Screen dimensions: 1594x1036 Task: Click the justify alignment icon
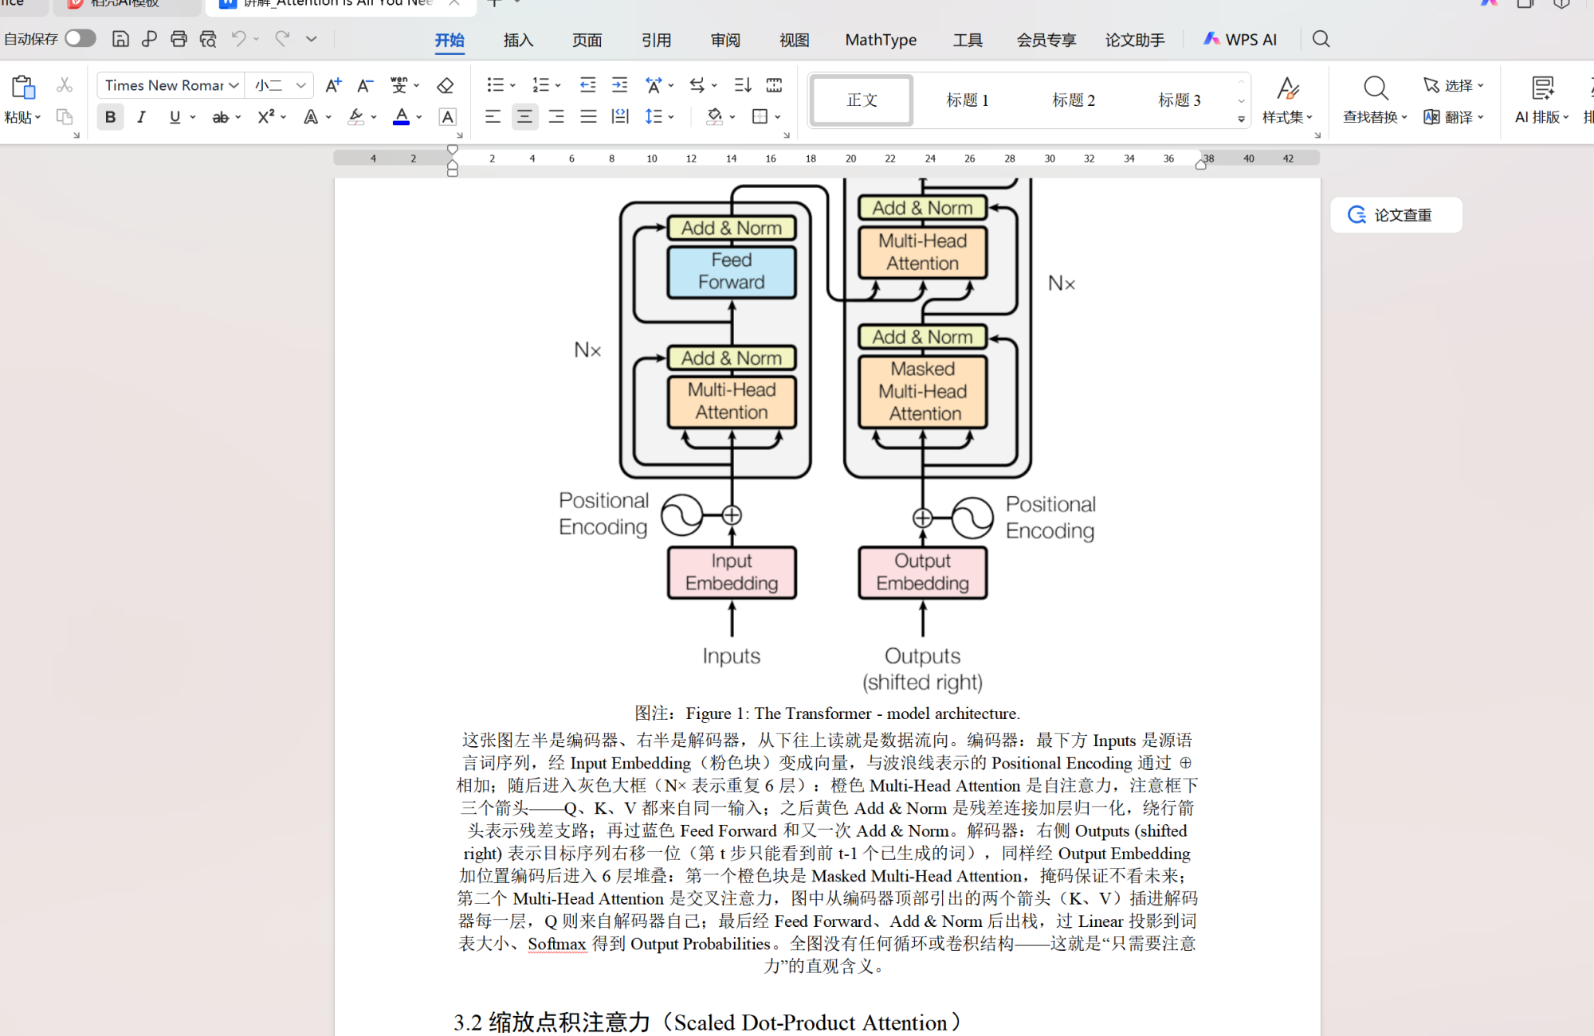click(x=588, y=117)
